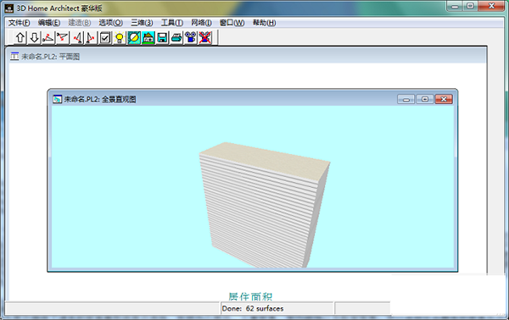Click the cyan toolbar icon with crossed-out circle
Image resolution: width=509 pixels, height=320 pixels.
pyautogui.click(x=134, y=38)
